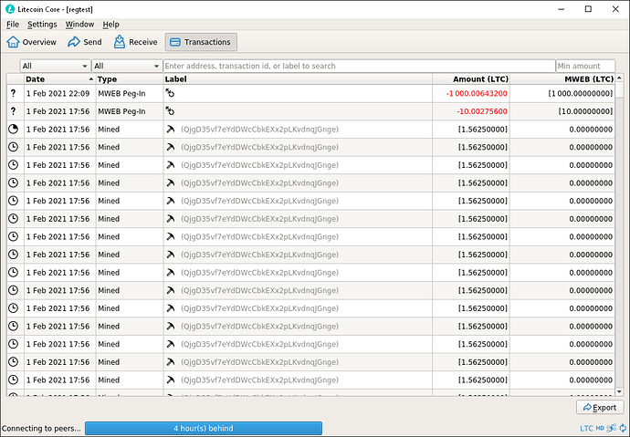This screenshot has width=630, height=437.
Task: Open the Help menu
Action: point(110,25)
